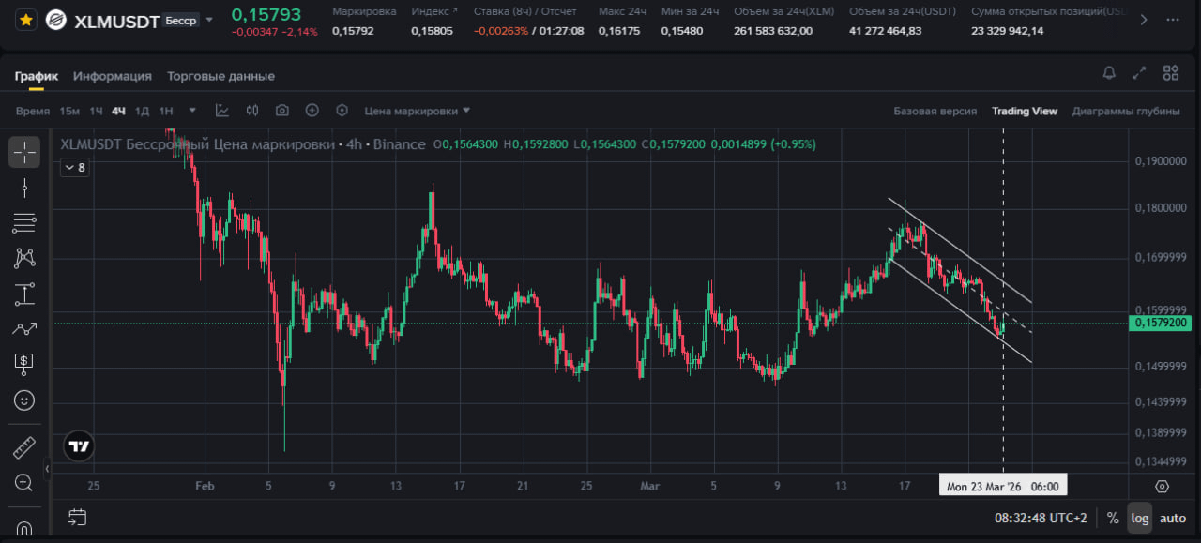The height and width of the screenshot is (543, 1201).
Task: Open the candlestick chart type icon
Action: click(x=252, y=111)
